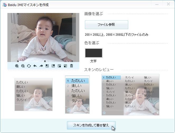
Task: Click the スキンのレビュー heading
Action: coord(99,70)
